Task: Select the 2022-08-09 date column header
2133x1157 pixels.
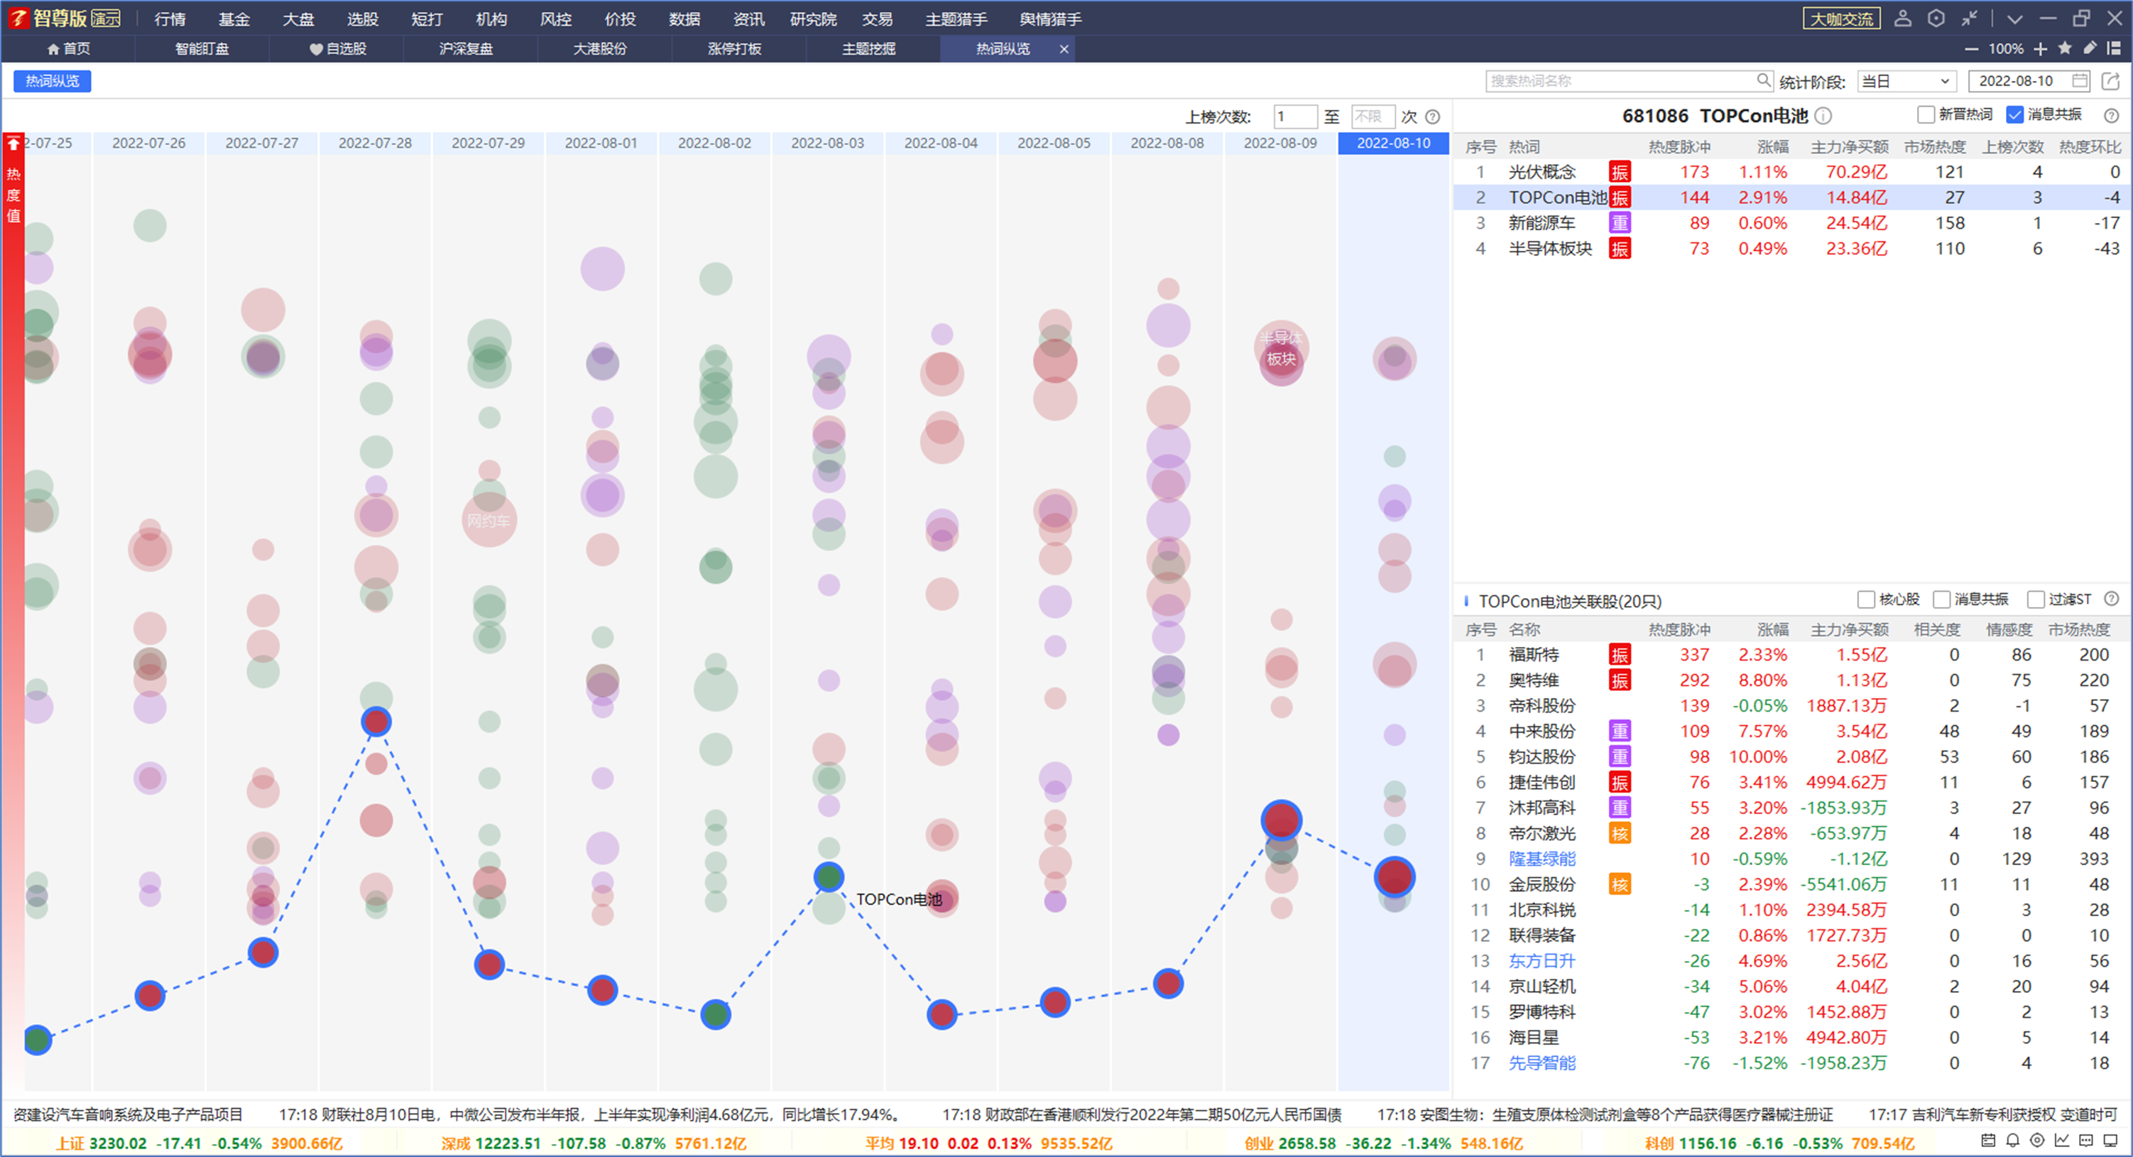Action: click(1280, 143)
